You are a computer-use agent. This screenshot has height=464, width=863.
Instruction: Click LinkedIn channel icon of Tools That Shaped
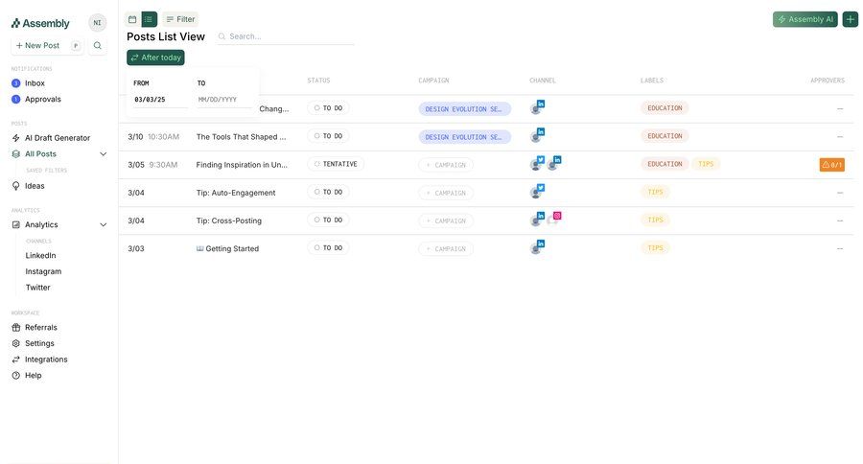[x=538, y=135]
